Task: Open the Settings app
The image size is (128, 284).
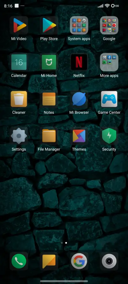Action: [19, 136]
